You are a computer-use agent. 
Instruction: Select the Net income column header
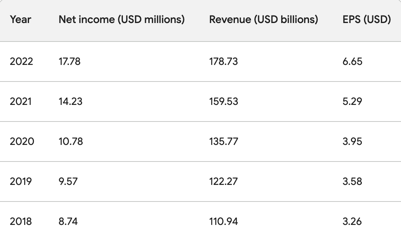pos(121,19)
